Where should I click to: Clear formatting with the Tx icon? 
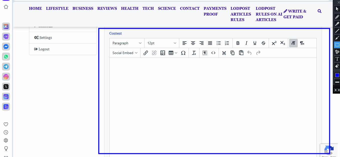194,53
